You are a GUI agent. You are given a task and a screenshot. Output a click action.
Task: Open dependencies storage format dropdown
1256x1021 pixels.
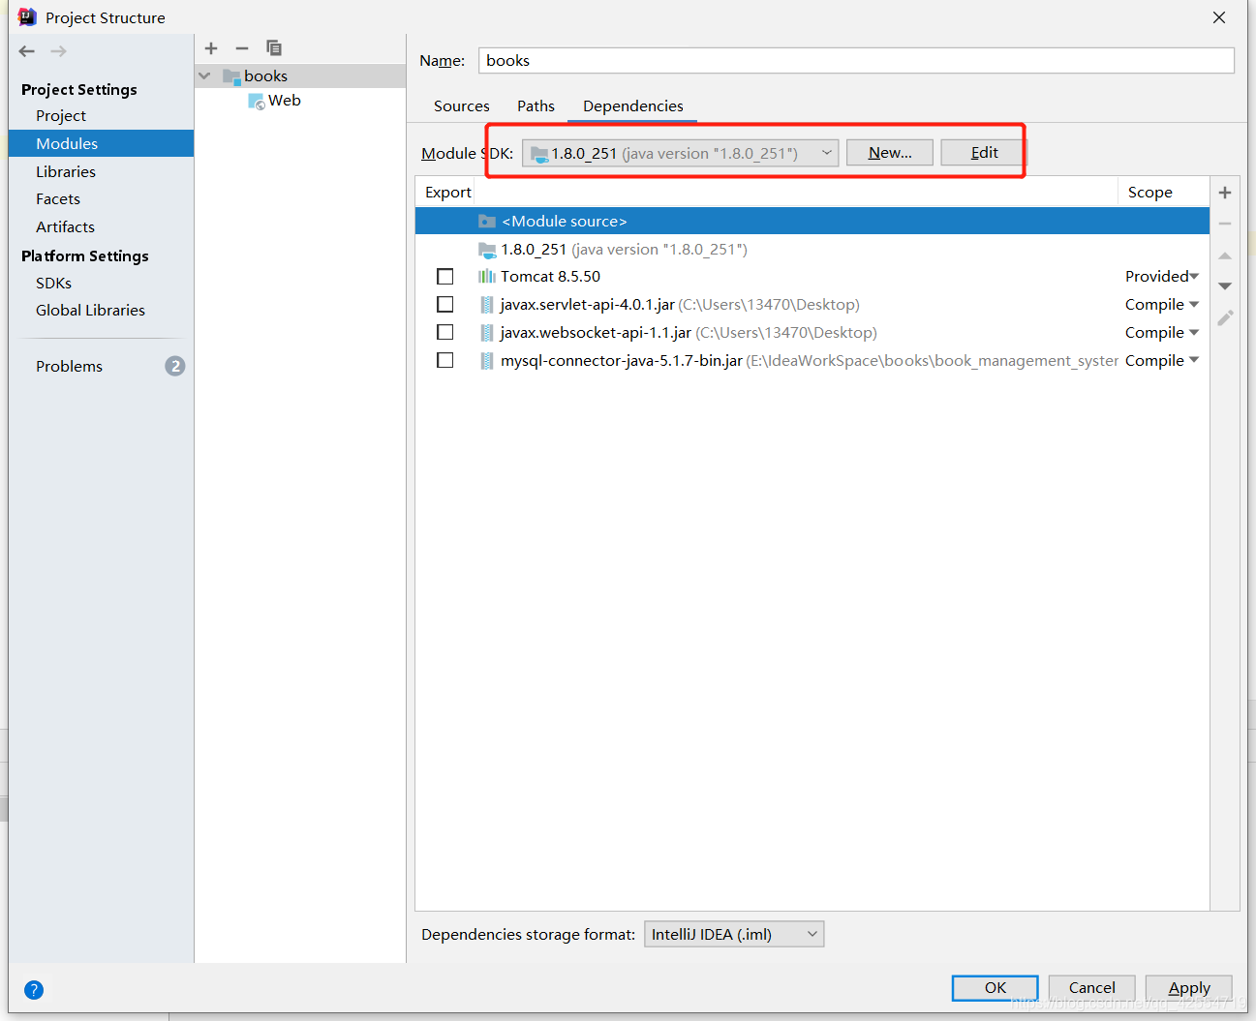point(734,934)
